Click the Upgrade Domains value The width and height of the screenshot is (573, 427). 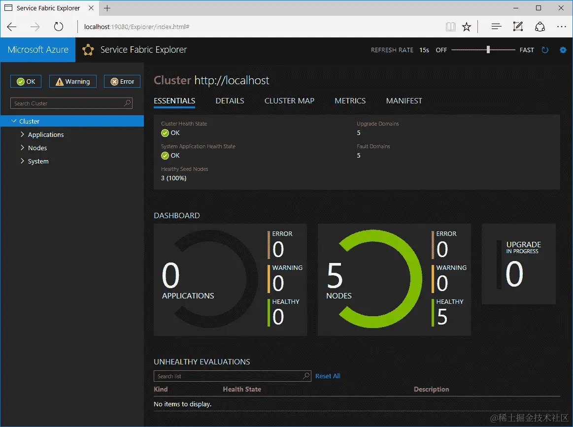click(x=359, y=133)
